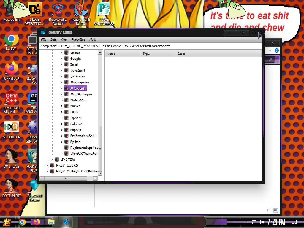Expand the dotnet key
Image resolution: width=304 pixels, height=228 pixels.
(62, 53)
